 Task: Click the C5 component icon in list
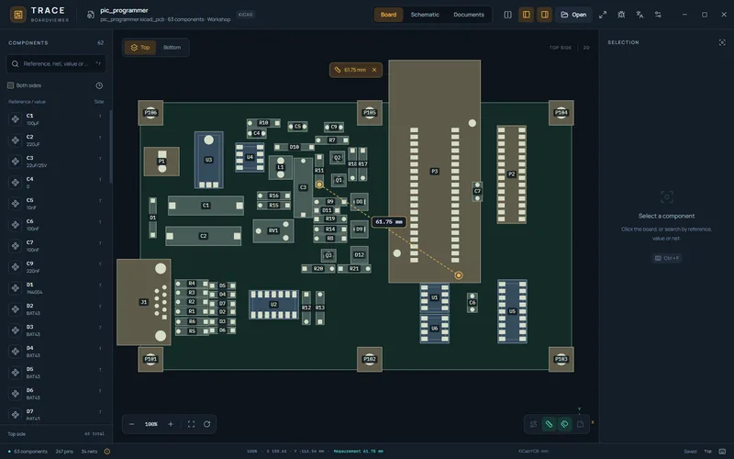pyautogui.click(x=16, y=204)
